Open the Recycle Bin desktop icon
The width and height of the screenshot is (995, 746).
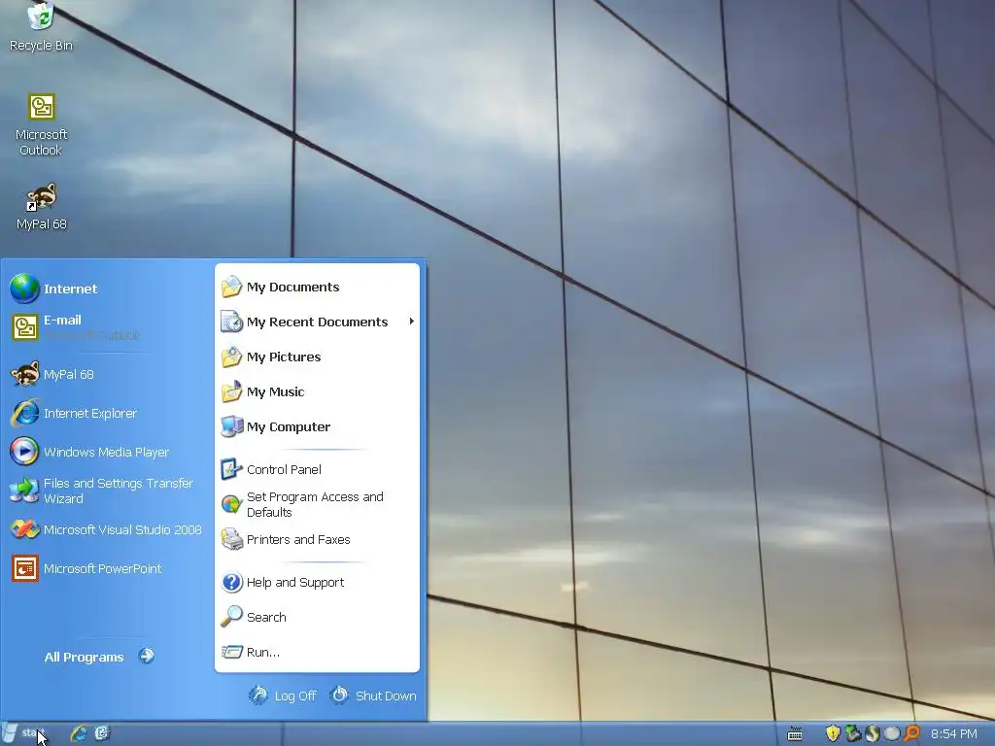(x=41, y=26)
